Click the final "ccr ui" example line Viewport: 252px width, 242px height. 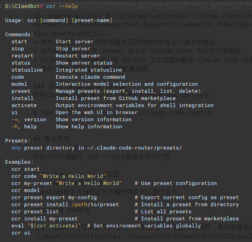[x=21, y=233]
